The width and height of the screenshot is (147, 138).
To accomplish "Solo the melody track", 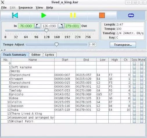I will [x=134, y=90].
